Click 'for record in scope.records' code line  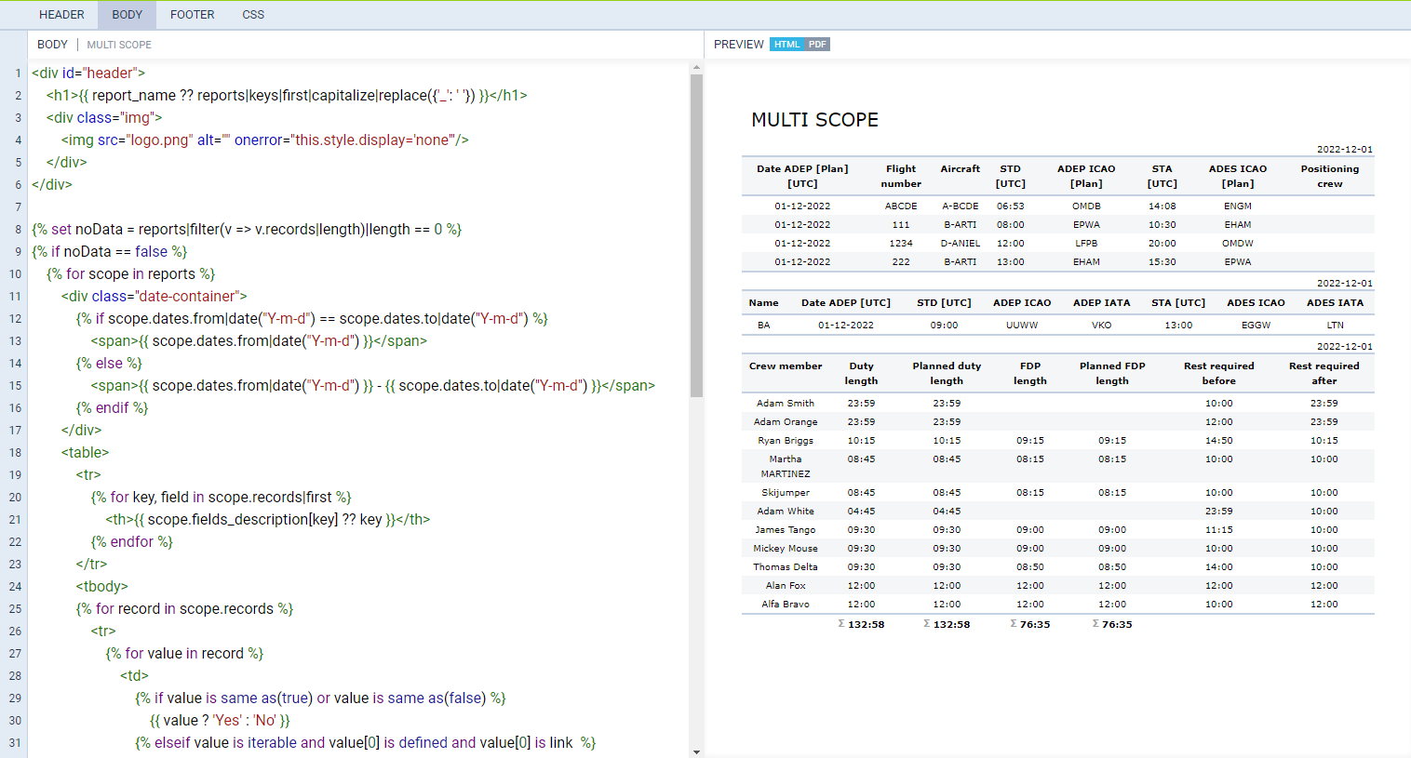pos(185,608)
